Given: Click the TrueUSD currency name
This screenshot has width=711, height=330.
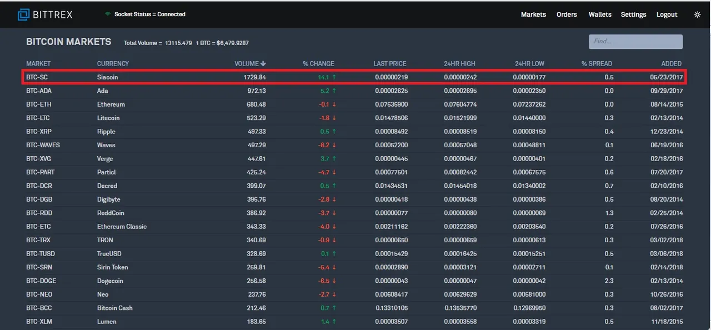Looking at the screenshot, I should click(x=109, y=253).
